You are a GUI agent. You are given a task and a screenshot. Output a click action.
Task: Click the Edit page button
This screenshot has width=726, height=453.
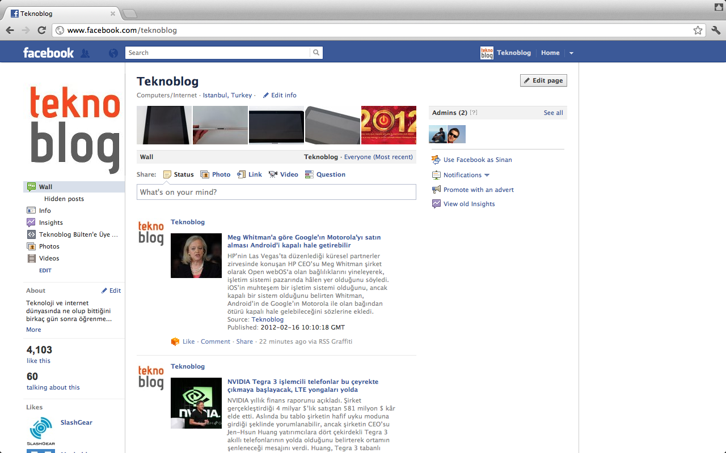543,80
